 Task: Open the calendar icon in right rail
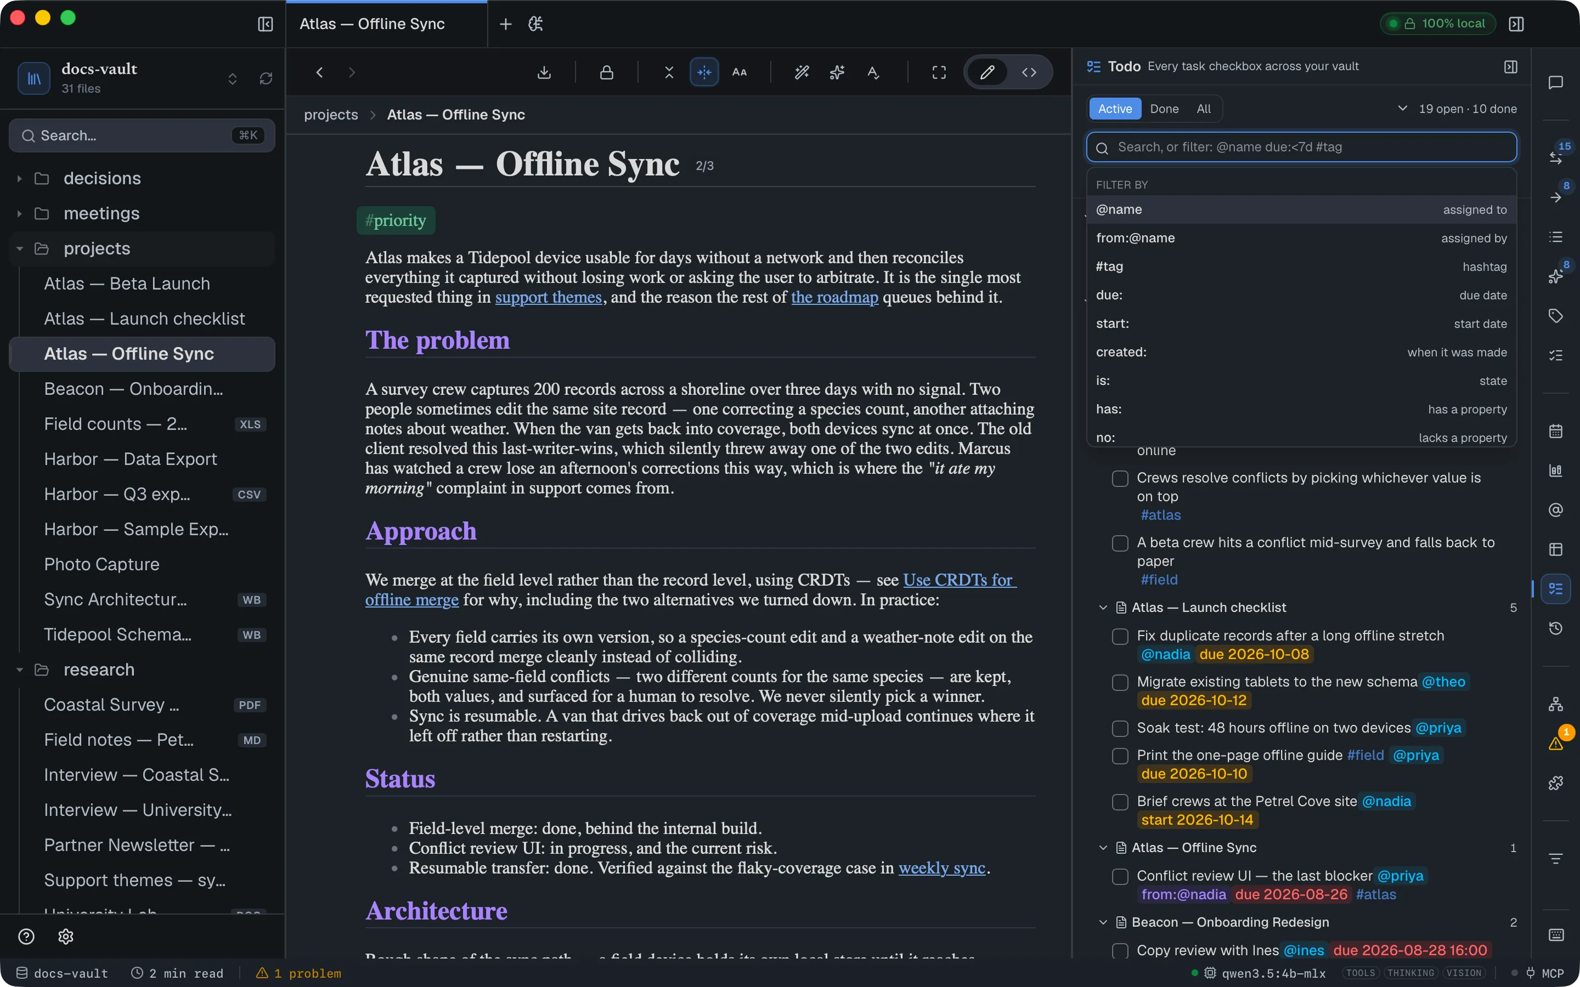click(1556, 431)
